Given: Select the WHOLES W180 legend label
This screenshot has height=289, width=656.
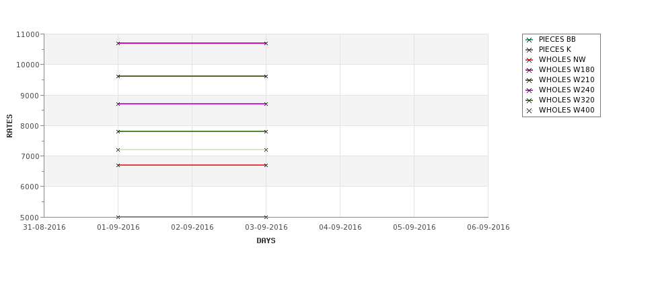Looking at the screenshot, I should [567, 69].
